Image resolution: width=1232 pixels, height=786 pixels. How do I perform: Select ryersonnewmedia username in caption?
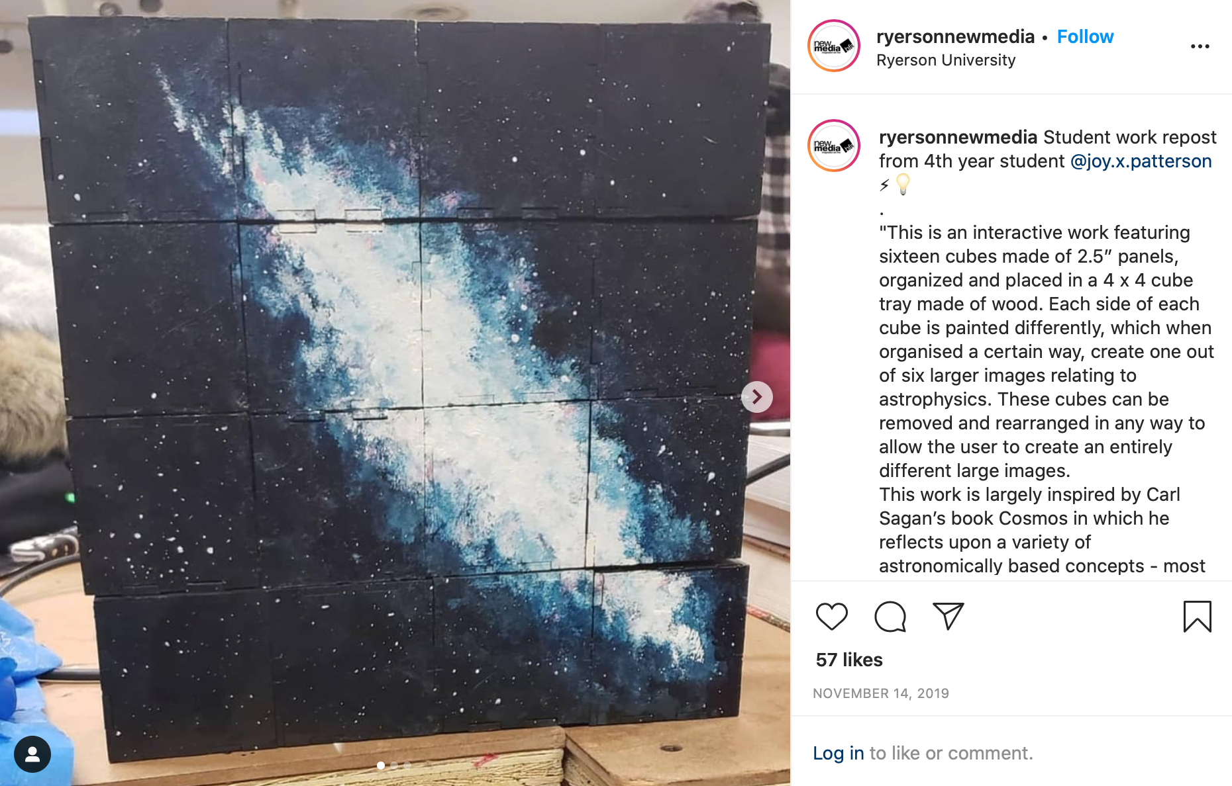click(958, 137)
